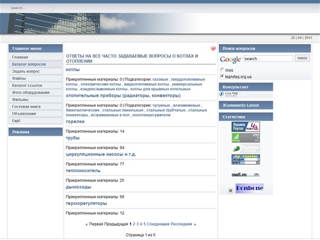Open the трубы category
This screenshot has height=240, width=320.
72,138
